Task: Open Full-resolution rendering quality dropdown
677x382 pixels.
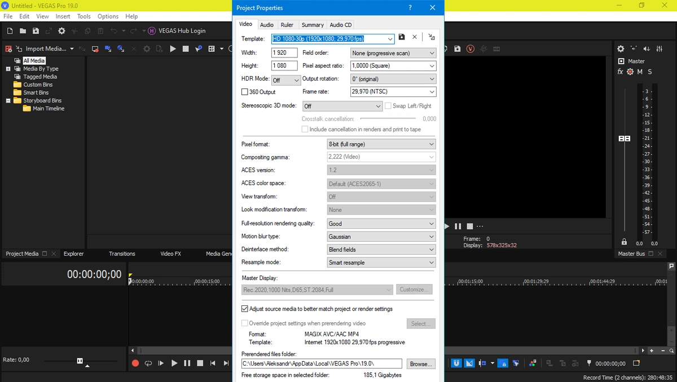Action: tap(382, 224)
